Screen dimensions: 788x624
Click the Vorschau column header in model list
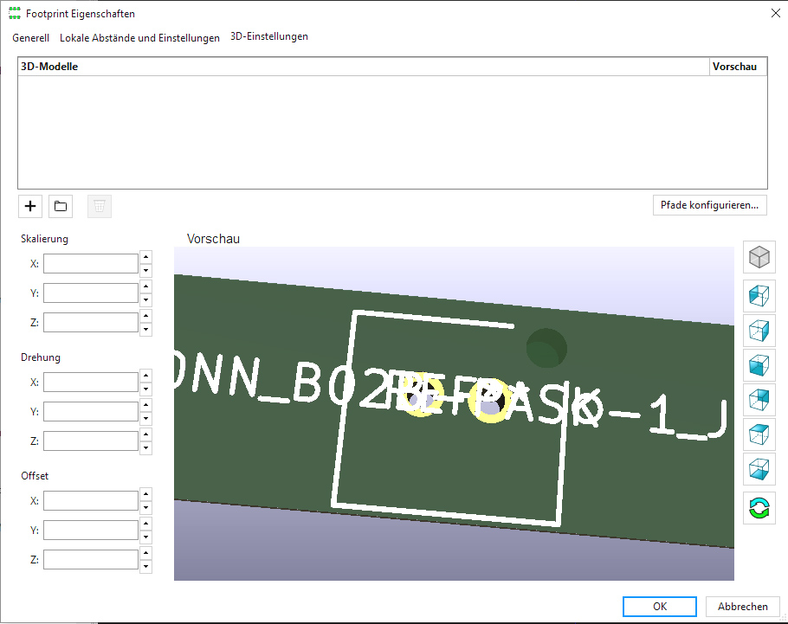click(x=738, y=67)
